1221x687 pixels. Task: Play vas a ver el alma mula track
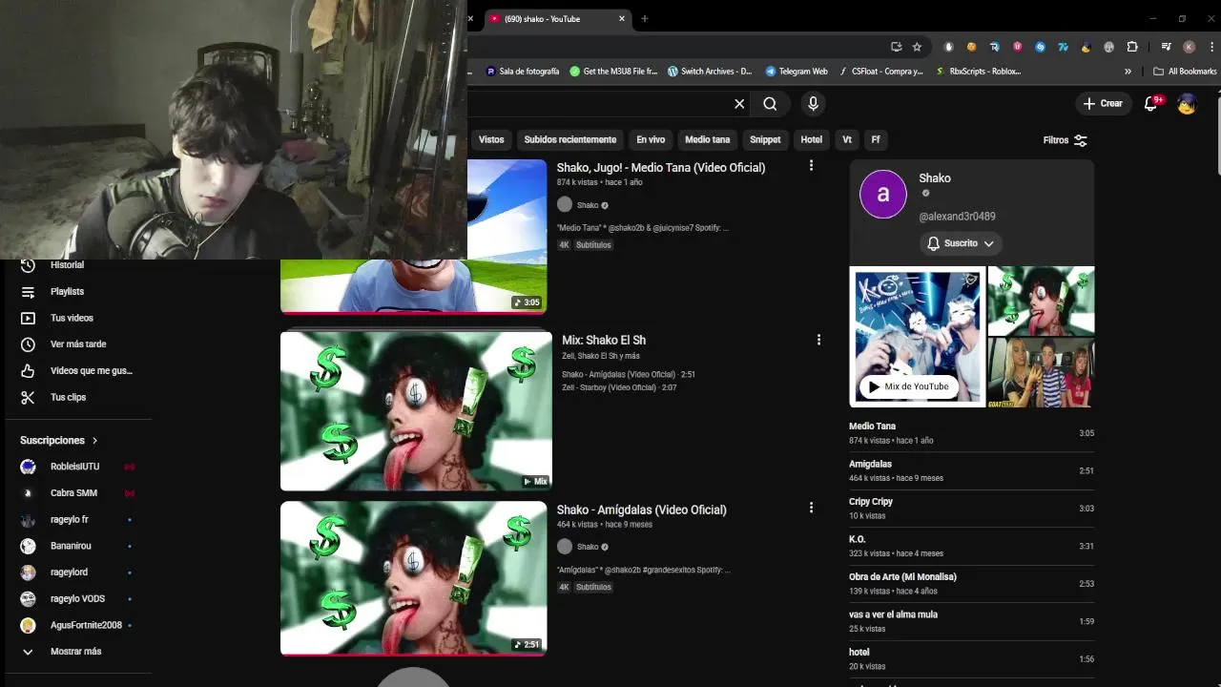pos(971,621)
